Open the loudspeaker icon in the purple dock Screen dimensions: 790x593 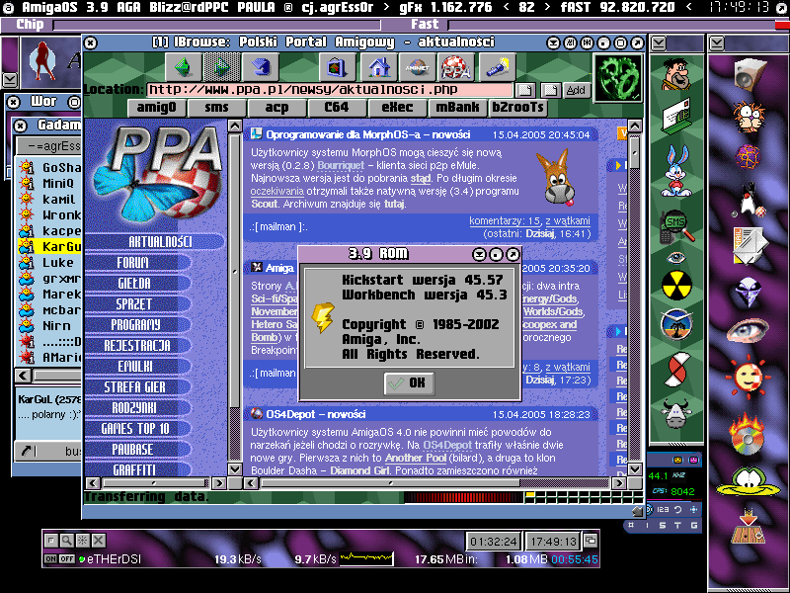pyautogui.click(x=750, y=74)
